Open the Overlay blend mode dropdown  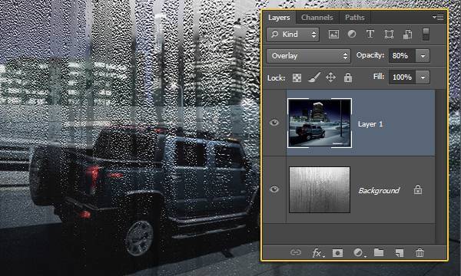coord(308,56)
